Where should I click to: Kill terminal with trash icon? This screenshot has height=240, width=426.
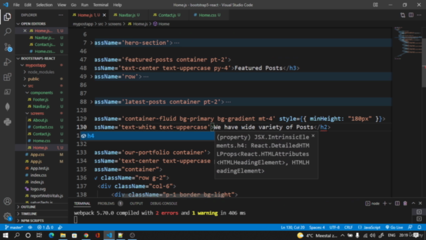(x=405, y=203)
